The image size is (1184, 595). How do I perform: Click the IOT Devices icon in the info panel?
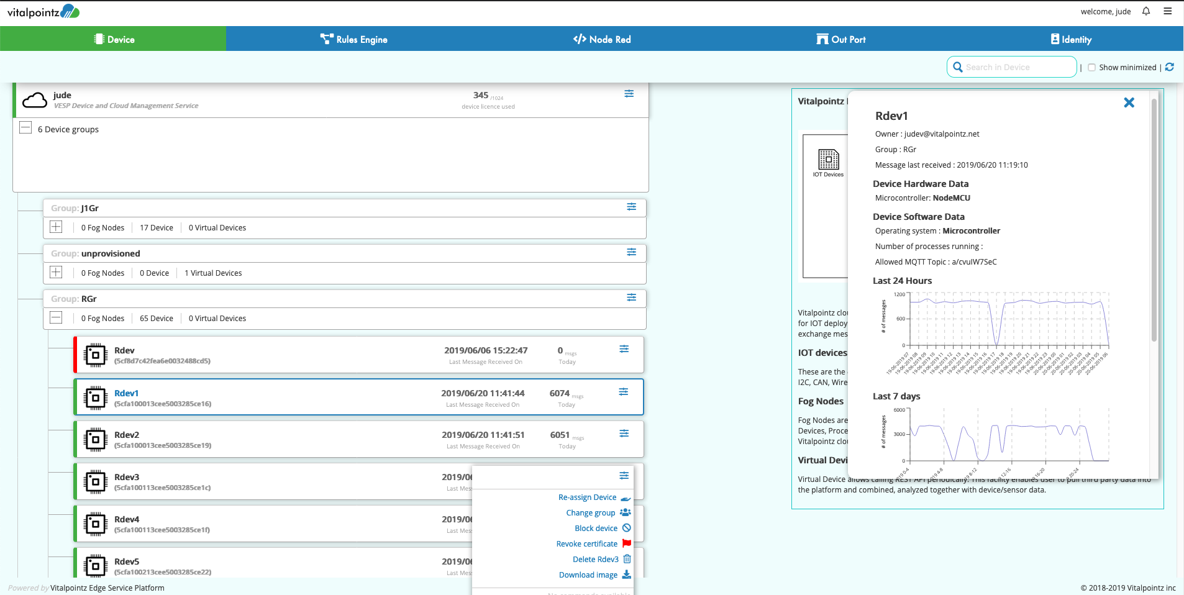click(x=828, y=160)
